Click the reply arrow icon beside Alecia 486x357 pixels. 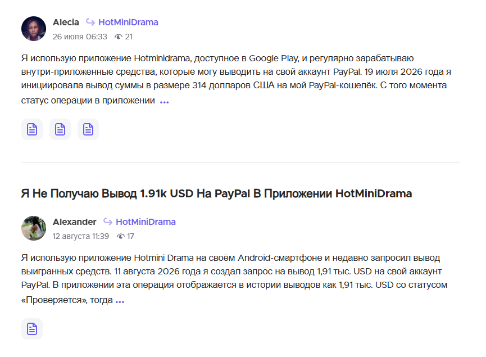point(90,22)
